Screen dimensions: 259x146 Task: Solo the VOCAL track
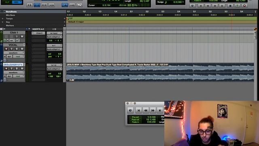[17, 49]
